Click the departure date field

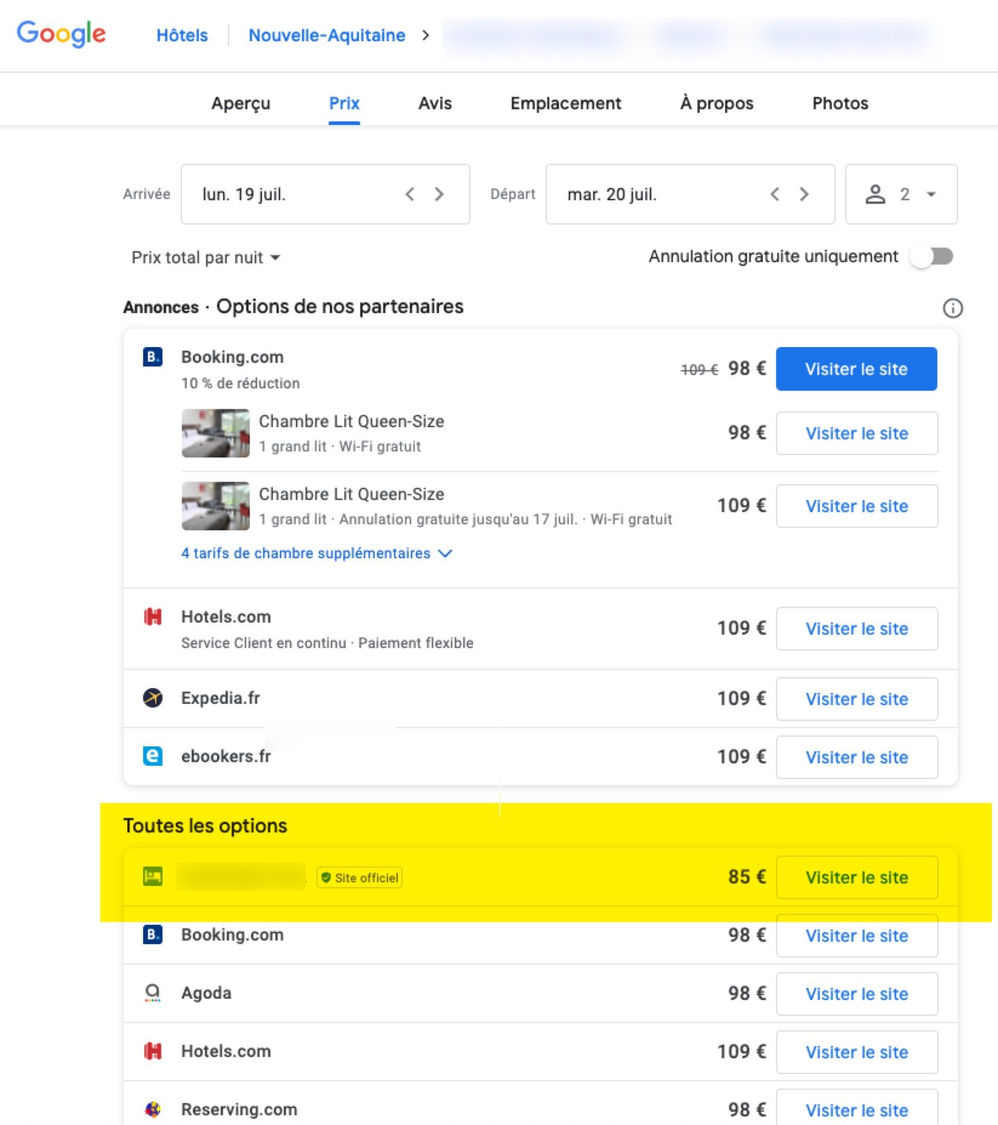pos(690,194)
